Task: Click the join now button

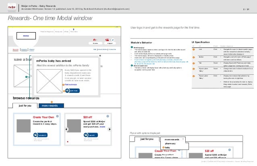Action: click(72, 91)
